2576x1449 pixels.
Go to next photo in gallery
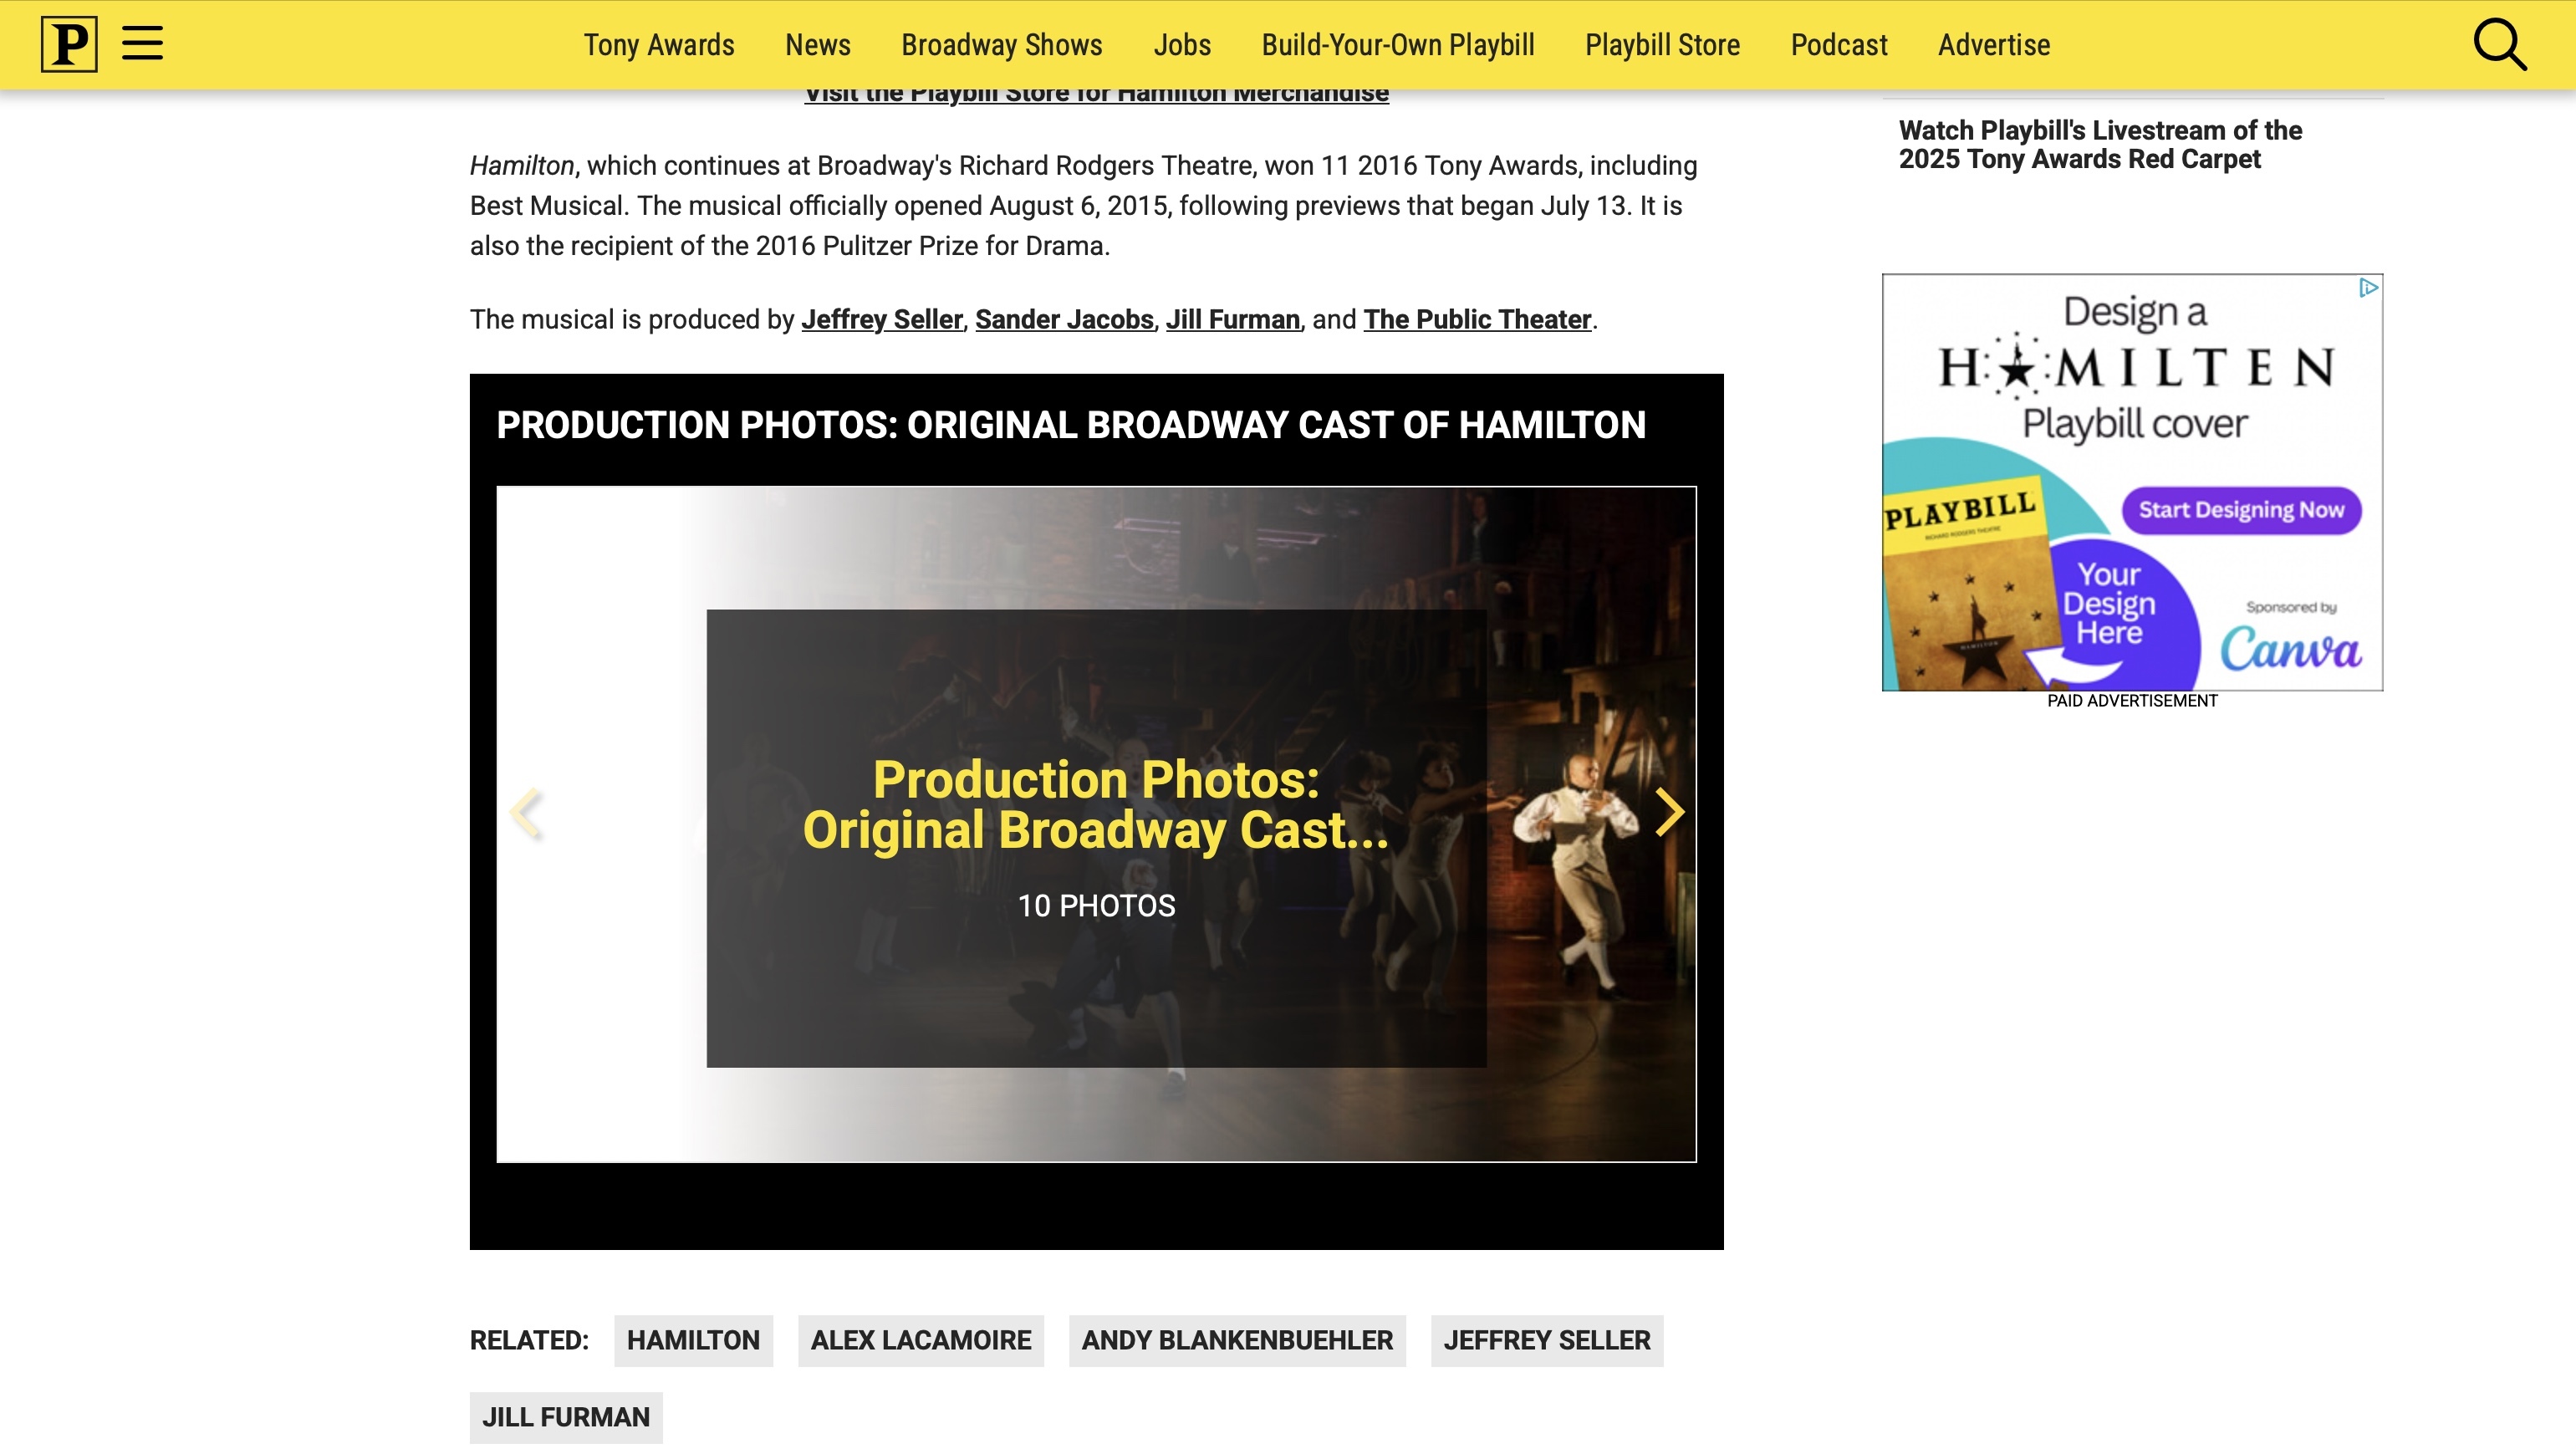pos(1669,811)
